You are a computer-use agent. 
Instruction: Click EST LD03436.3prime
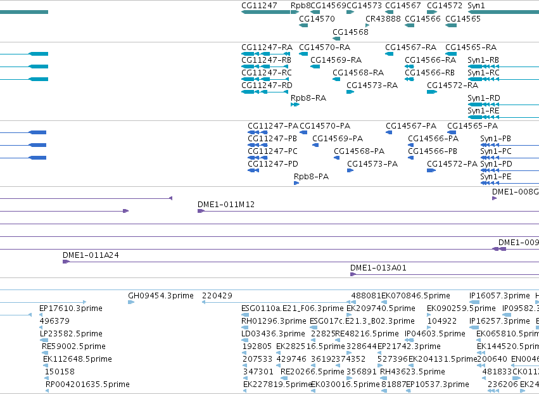[273, 334]
